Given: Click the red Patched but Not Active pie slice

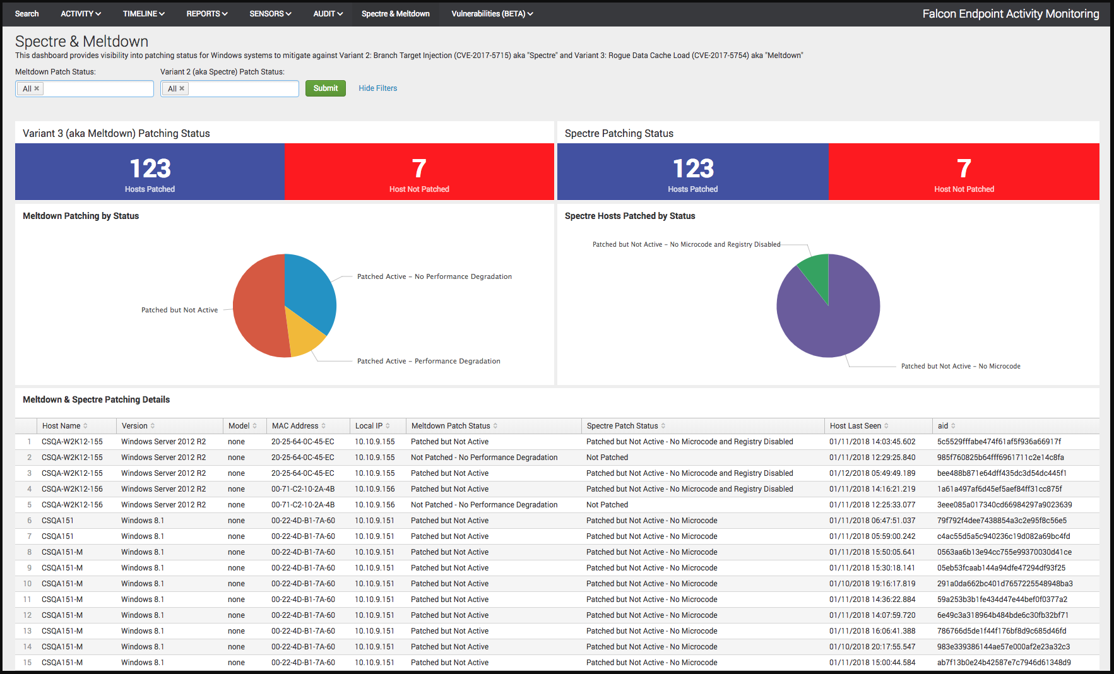Looking at the screenshot, I should point(259,306).
